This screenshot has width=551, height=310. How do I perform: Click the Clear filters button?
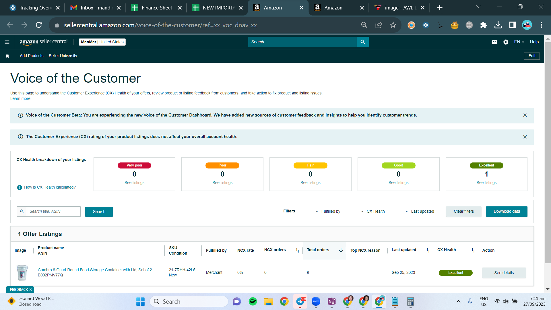click(x=464, y=212)
